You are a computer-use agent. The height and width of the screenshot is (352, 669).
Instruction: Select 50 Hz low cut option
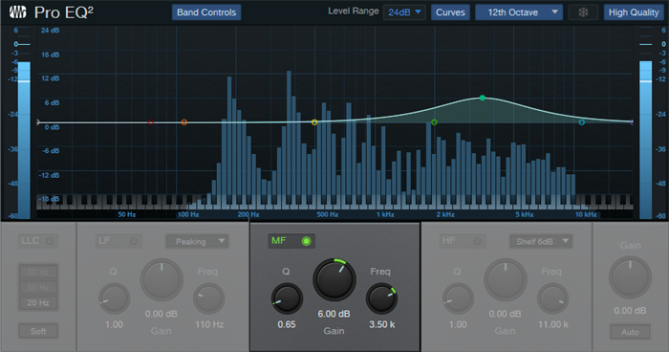click(x=38, y=287)
